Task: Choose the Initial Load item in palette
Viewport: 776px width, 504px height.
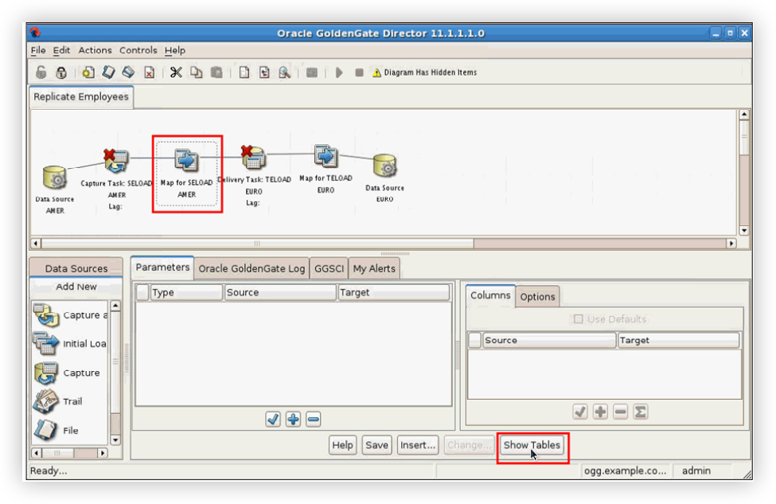Action: click(70, 344)
